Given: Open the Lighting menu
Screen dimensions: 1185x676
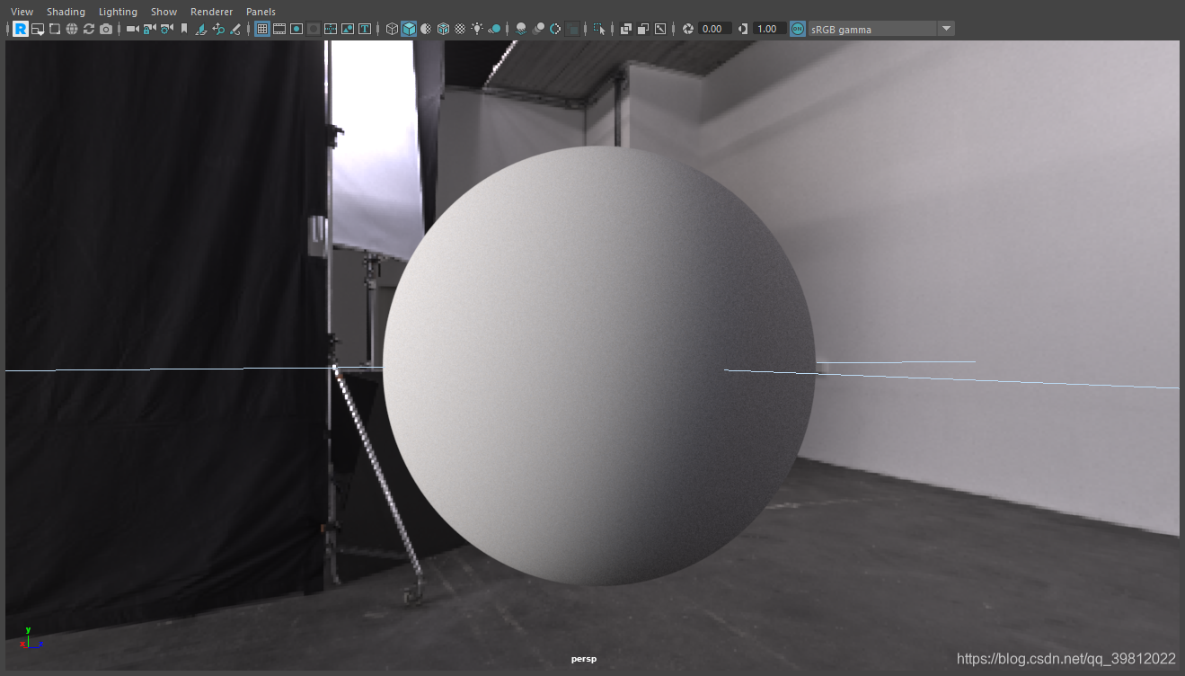Looking at the screenshot, I should (118, 12).
